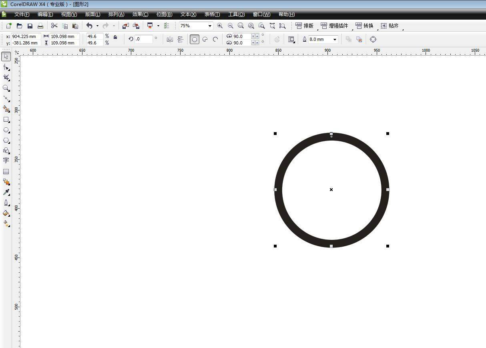Open the Polygon tool
This screenshot has width=486, height=348.
6,140
